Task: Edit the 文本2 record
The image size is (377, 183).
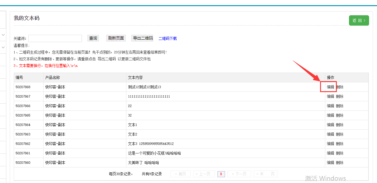Action: (330, 134)
